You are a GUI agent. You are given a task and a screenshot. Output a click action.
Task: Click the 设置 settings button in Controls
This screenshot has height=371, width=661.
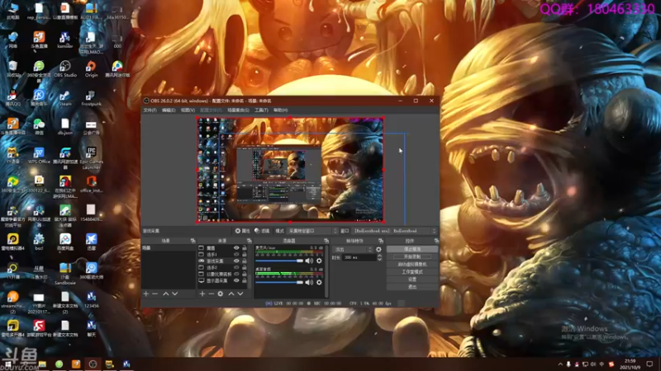coord(412,279)
